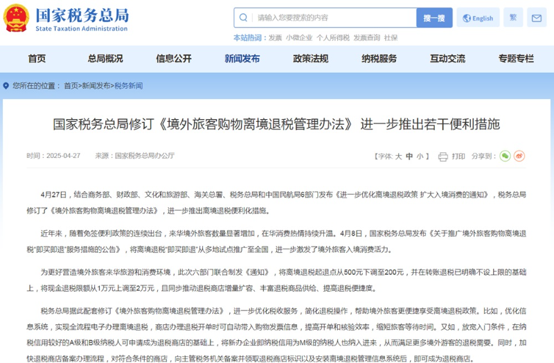Open the 纳税服务 navigation menu
The image size is (554, 363).
379,59
